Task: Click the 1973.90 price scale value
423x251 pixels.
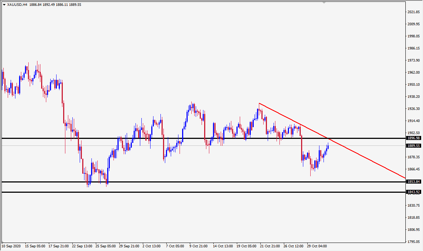Action: (x=413, y=60)
